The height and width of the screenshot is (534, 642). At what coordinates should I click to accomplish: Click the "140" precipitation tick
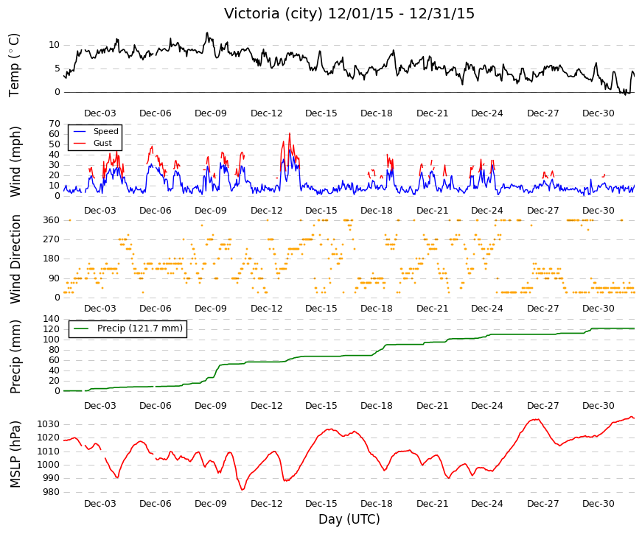(52, 319)
